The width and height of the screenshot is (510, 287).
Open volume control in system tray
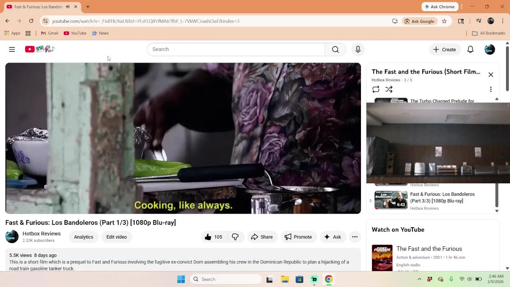tap(470, 279)
